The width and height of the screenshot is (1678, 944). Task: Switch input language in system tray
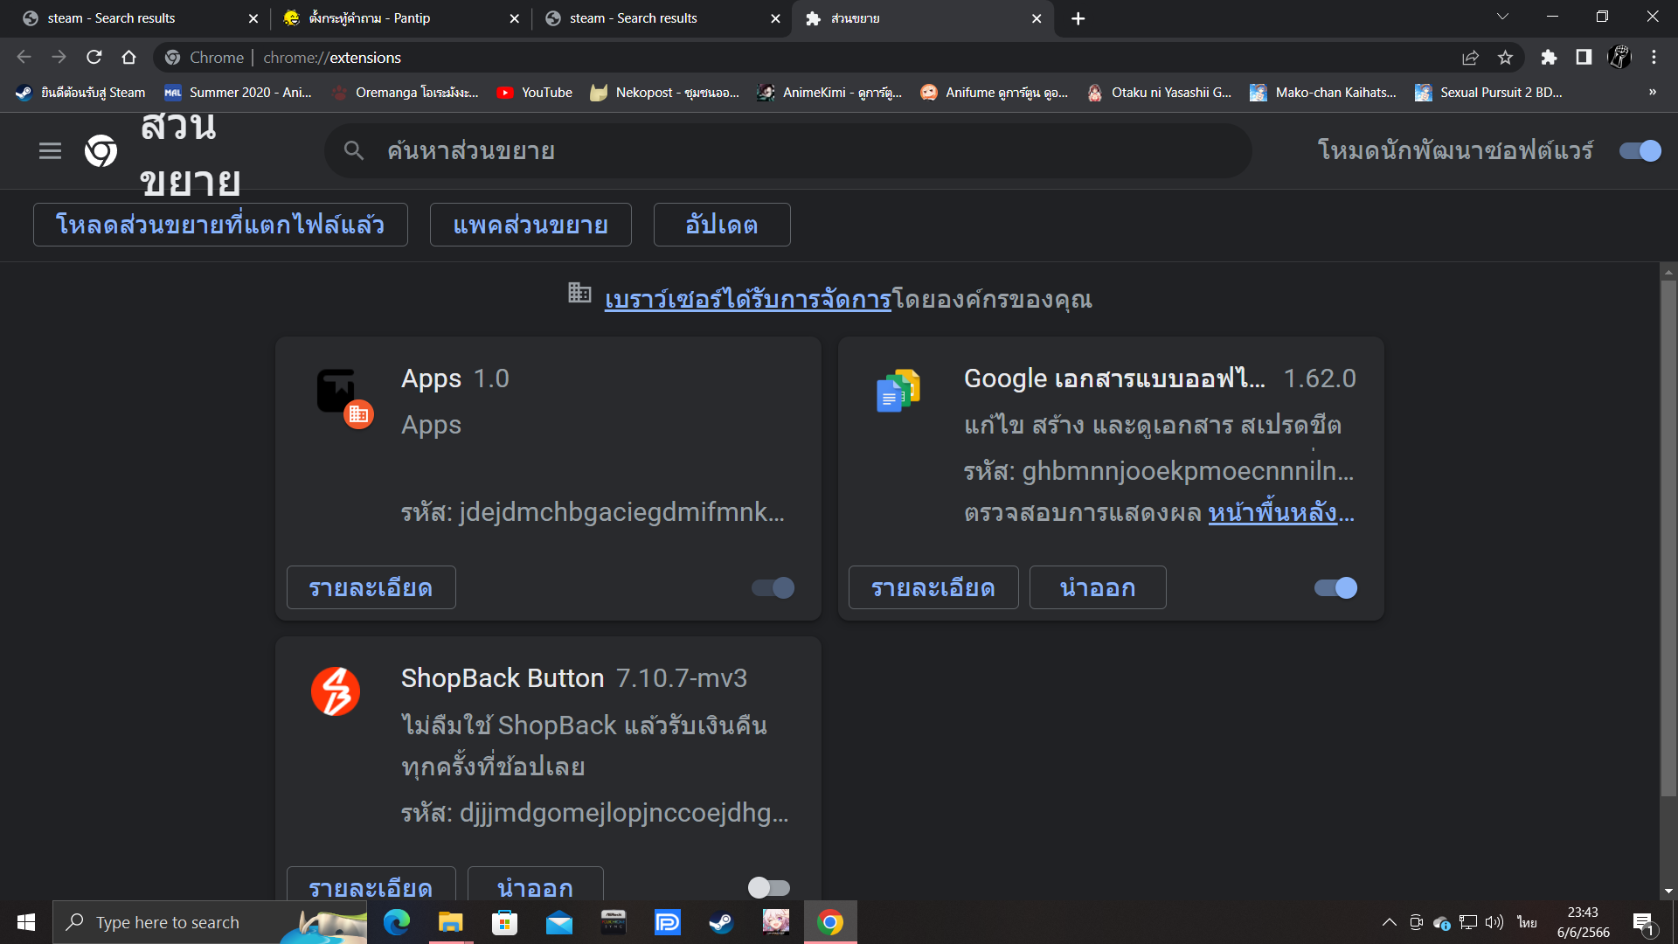coord(1527,922)
